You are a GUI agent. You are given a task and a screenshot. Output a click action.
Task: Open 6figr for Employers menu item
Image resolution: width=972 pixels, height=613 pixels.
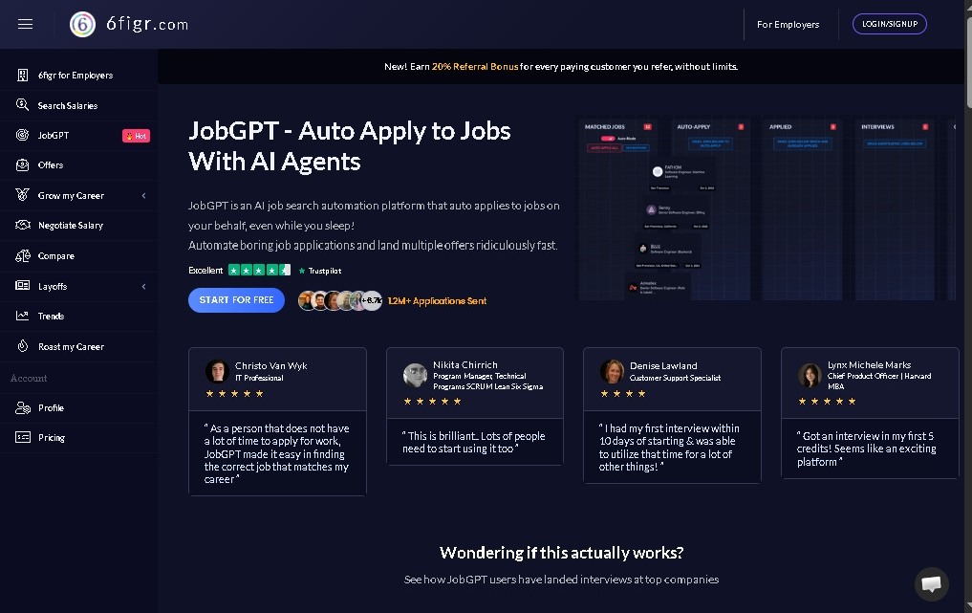click(x=78, y=76)
